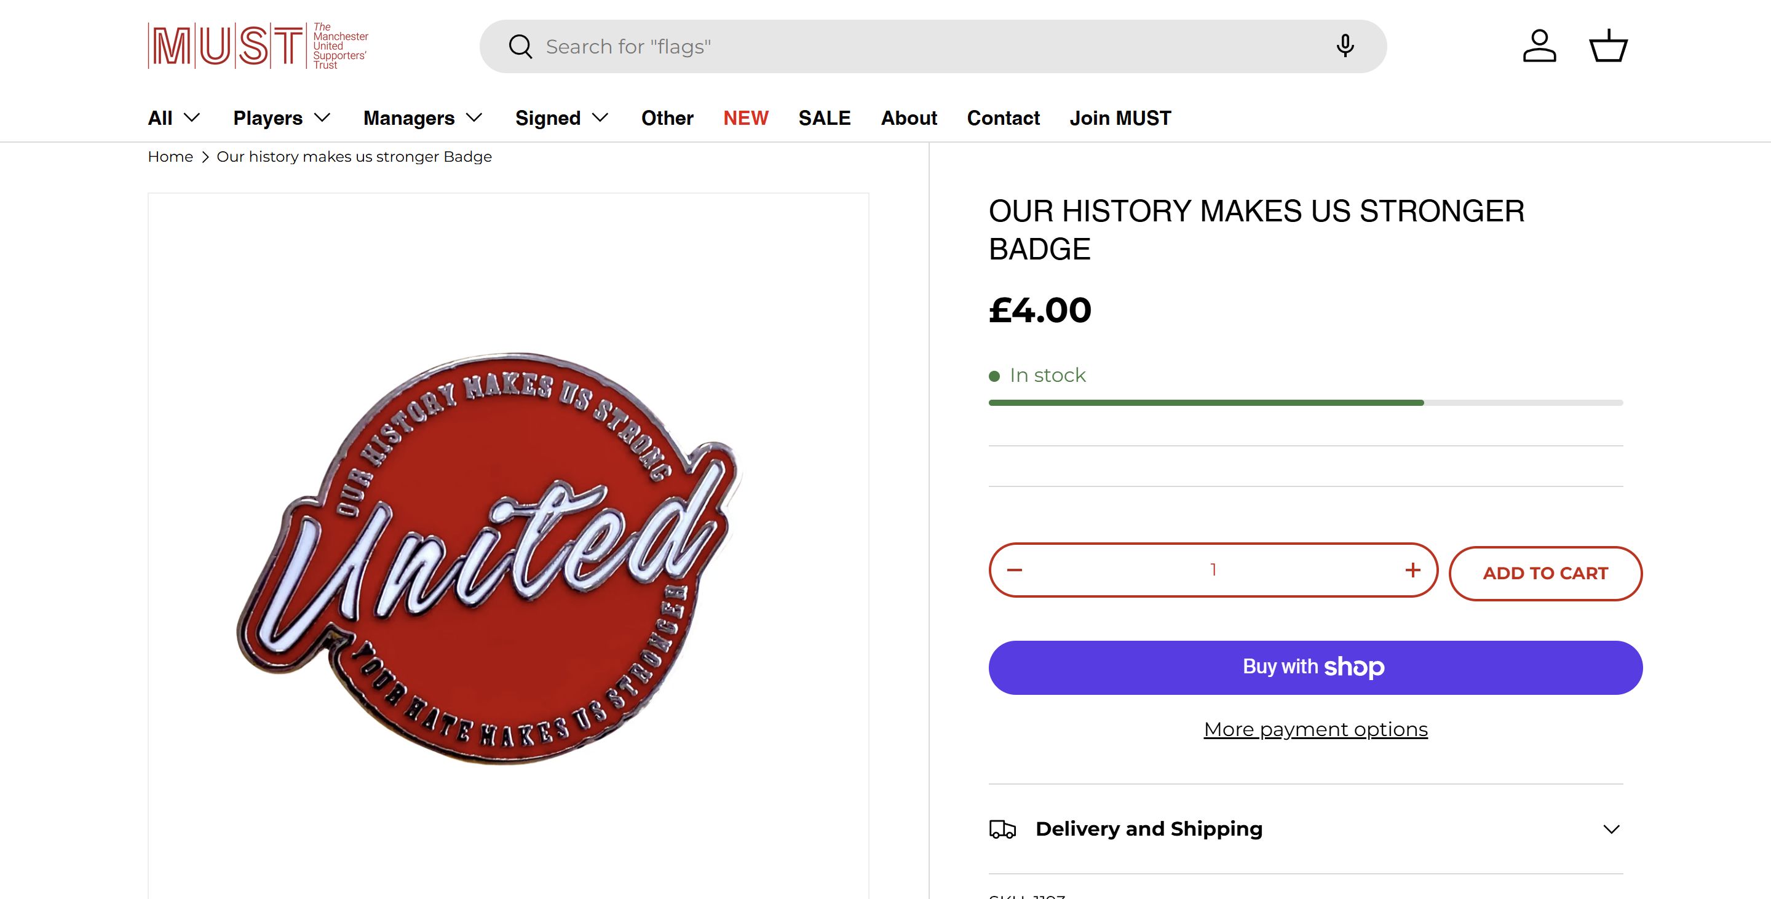Screen dimensions: 1771x899
Task: Expand the Managers menu dropdown
Action: 423,118
